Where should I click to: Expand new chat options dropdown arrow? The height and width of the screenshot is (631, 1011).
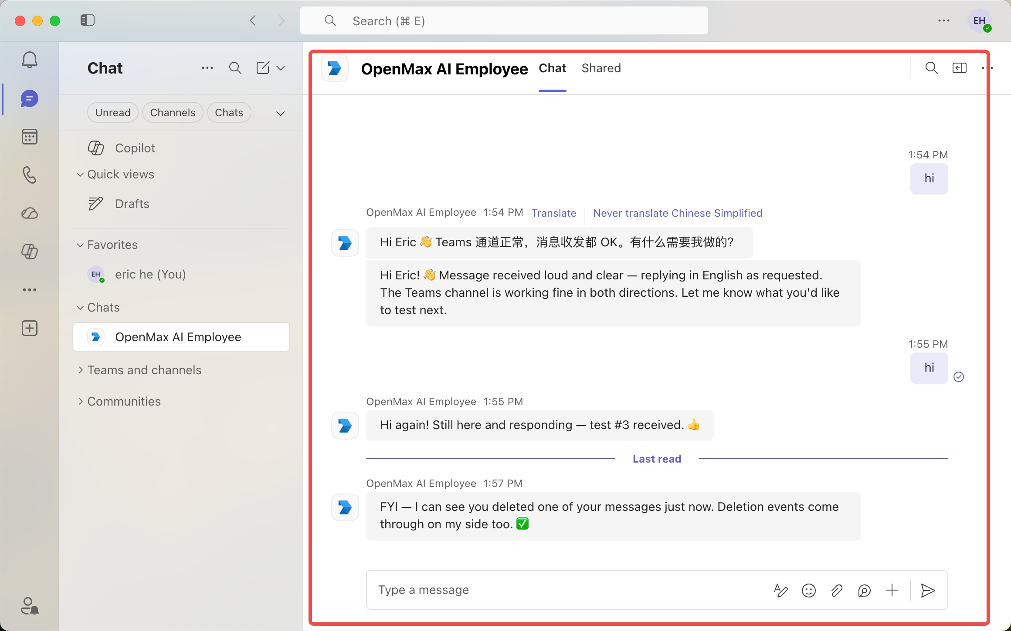tap(281, 68)
